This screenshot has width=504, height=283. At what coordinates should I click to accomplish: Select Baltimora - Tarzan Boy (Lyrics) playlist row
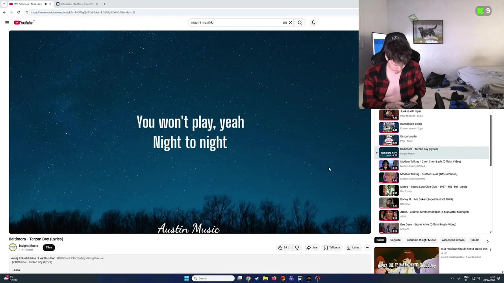432,152
